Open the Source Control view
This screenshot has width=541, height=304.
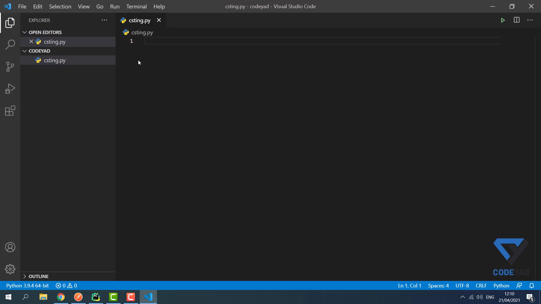(10, 67)
